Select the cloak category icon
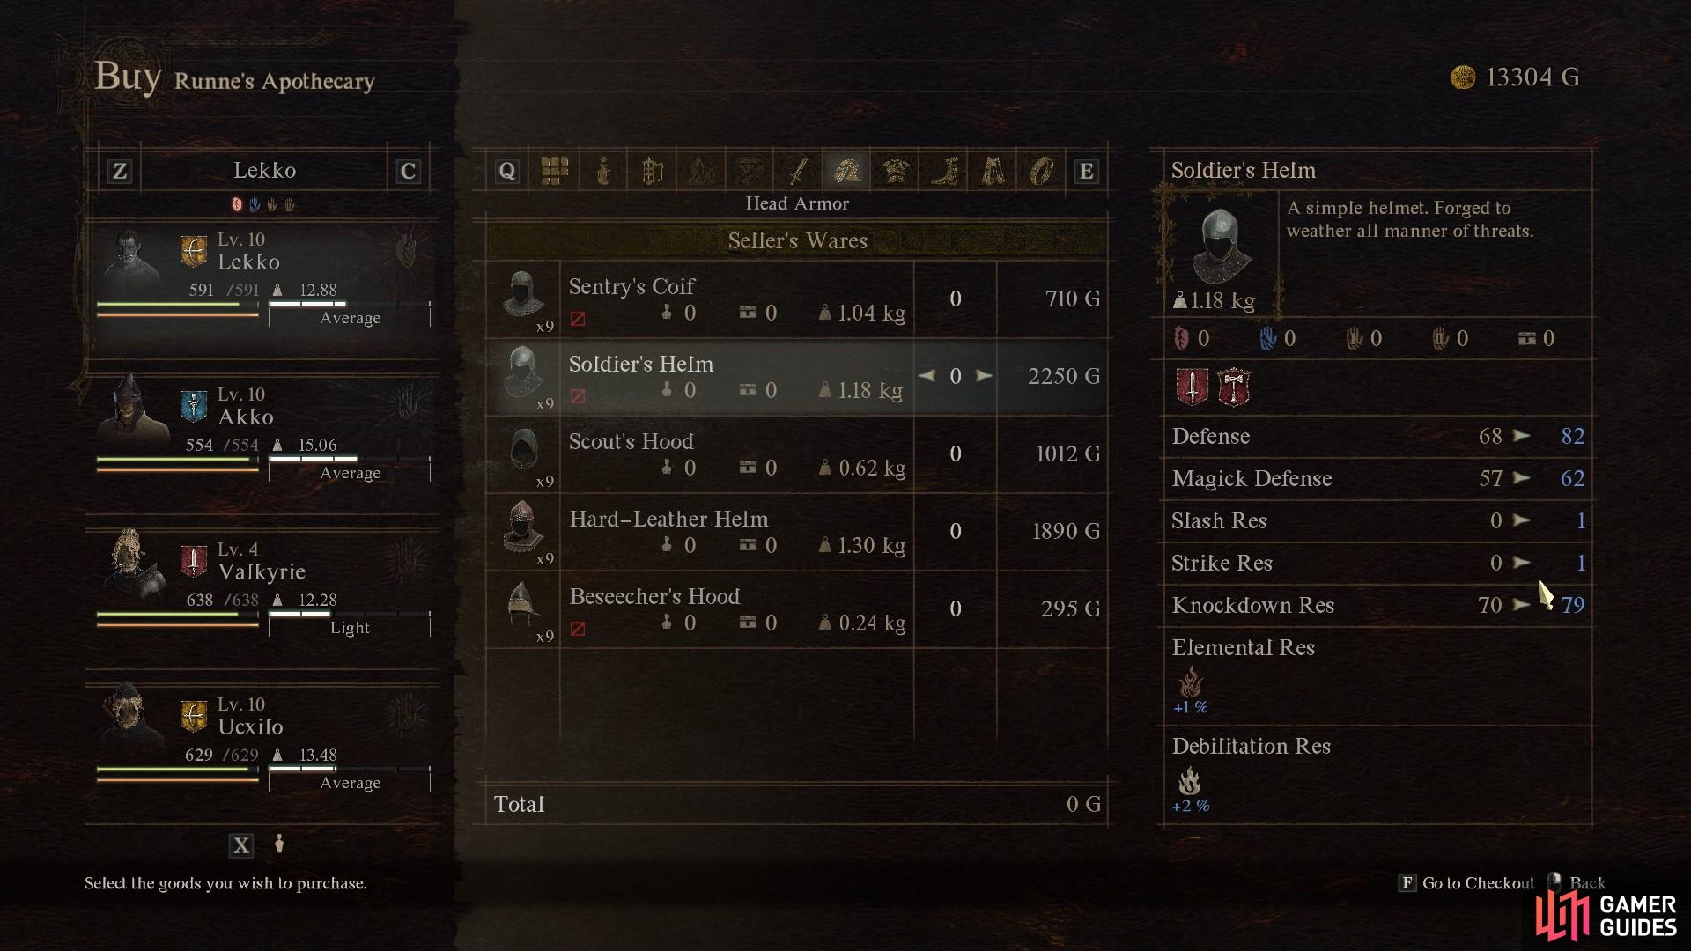Image resolution: width=1691 pixels, height=951 pixels. click(993, 171)
